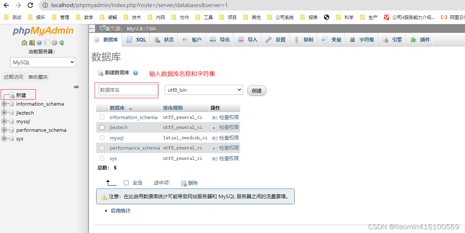Open the utf8_bin collation dropdown
The image size is (465, 233).
pyautogui.click(x=204, y=90)
